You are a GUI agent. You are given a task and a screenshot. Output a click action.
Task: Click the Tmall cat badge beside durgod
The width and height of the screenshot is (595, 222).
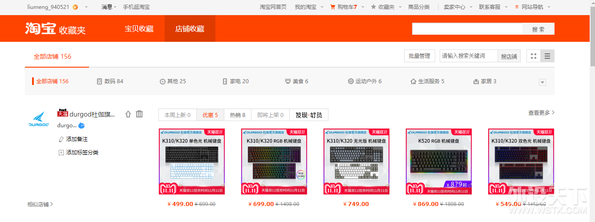pos(62,113)
